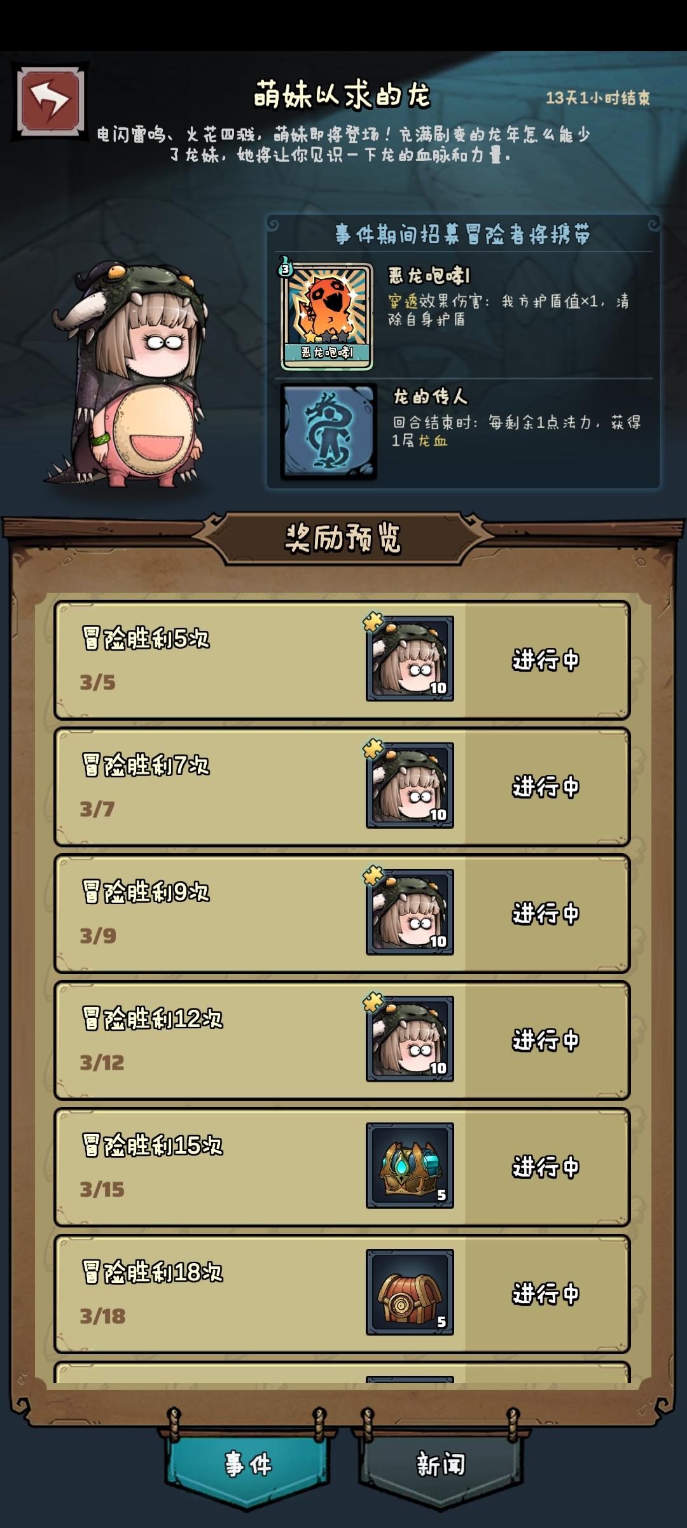Screen dimensions: 687x1528
Task: Tap the 龙的传人 dragon rune icon
Action: 328,431
